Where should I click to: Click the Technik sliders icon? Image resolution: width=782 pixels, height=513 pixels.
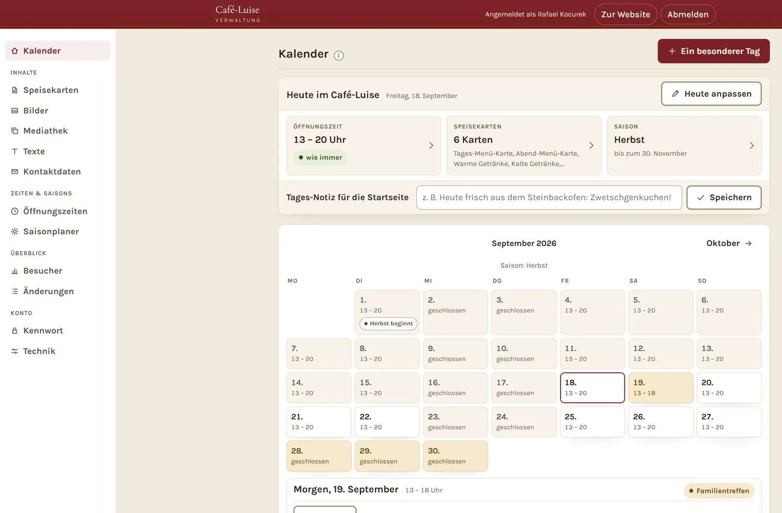coord(15,351)
